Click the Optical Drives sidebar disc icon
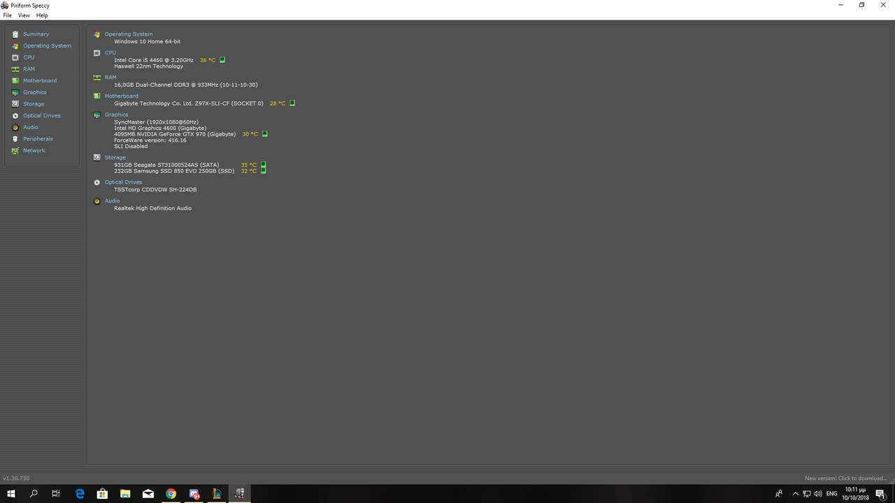The width and height of the screenshot is (895, 503). click(15, 115)
